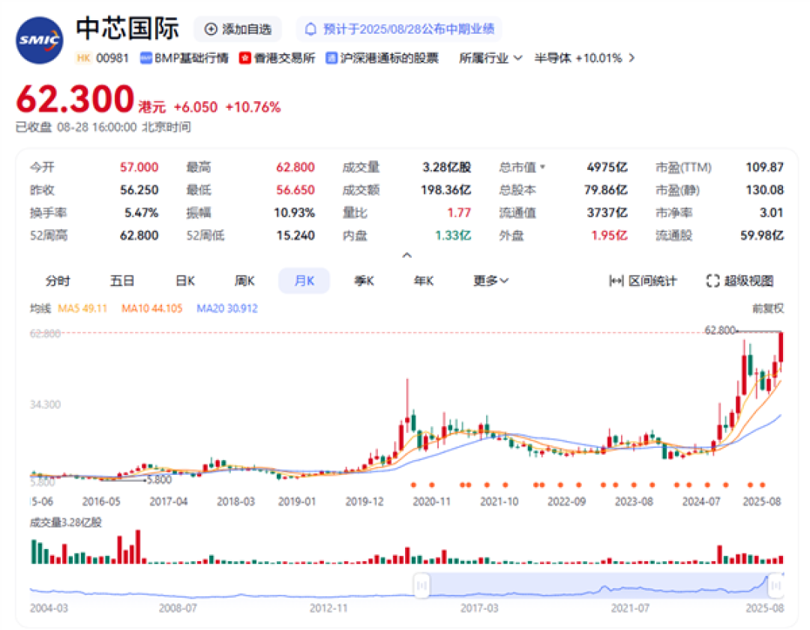Viewport: 810px width, 630px height.
Task: Click the left handle of range slider
Action: [421, 586]
